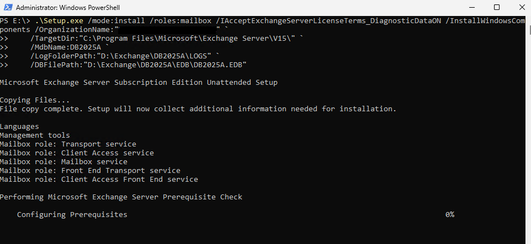Click the 'Configuring Prerequisites' status line
Screen dimensions: 531x244
72,215
